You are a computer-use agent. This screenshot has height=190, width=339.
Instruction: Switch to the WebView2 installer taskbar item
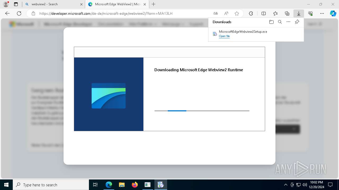click(x=160, y=185)
